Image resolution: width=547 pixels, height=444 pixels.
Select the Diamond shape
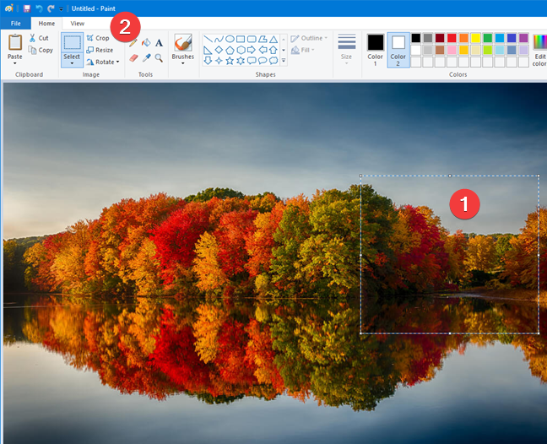[x=219, y=50]
